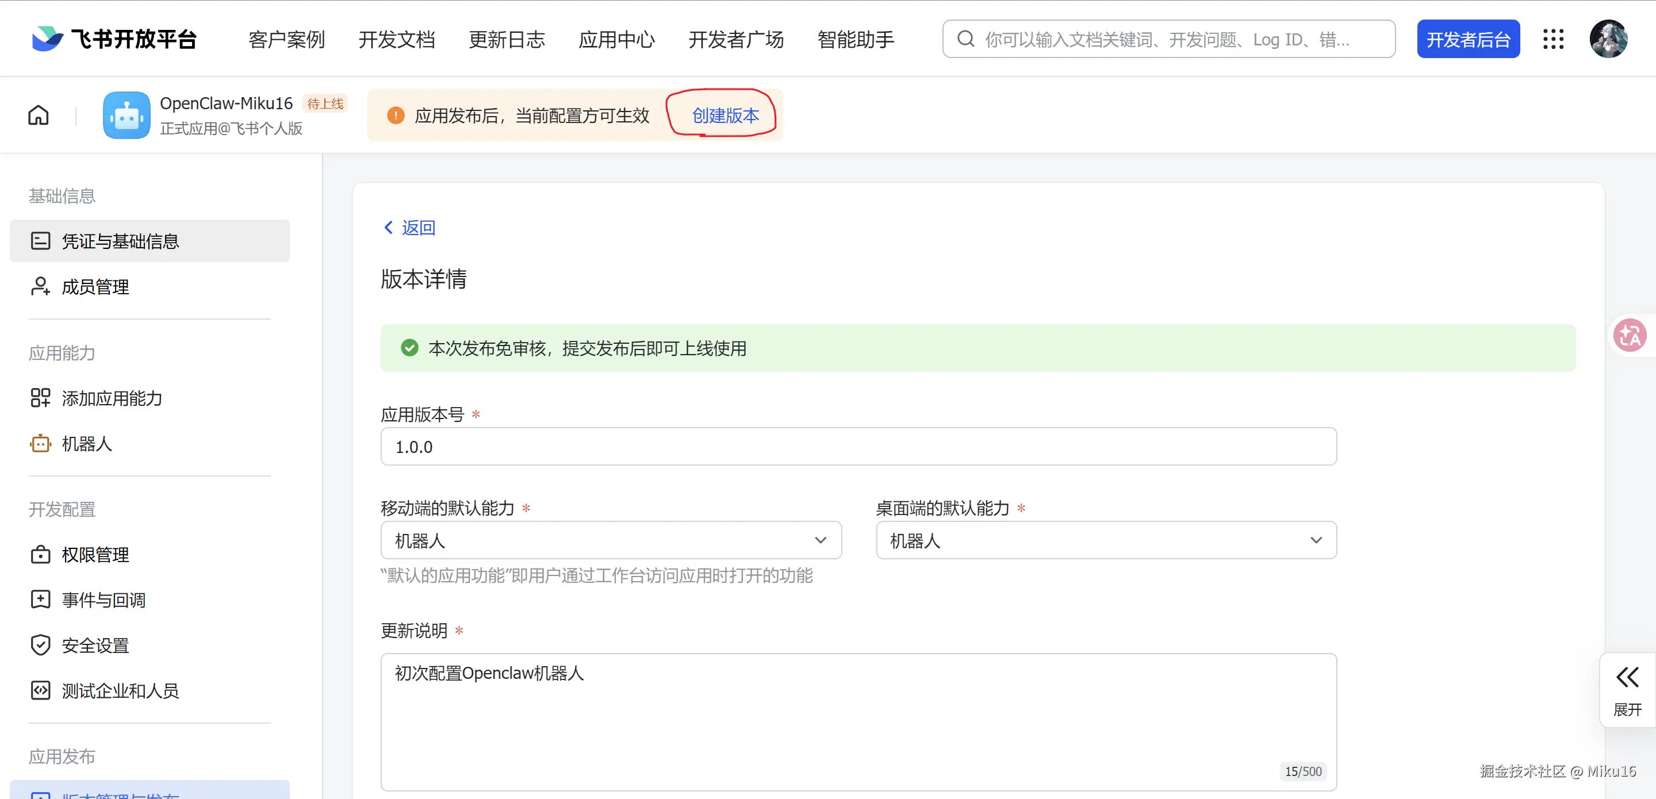Open the 桌面端的默认能力 dropdown
This screenshot has height=799, width=1656.
pyautogui.click(x=1106, y=540)
